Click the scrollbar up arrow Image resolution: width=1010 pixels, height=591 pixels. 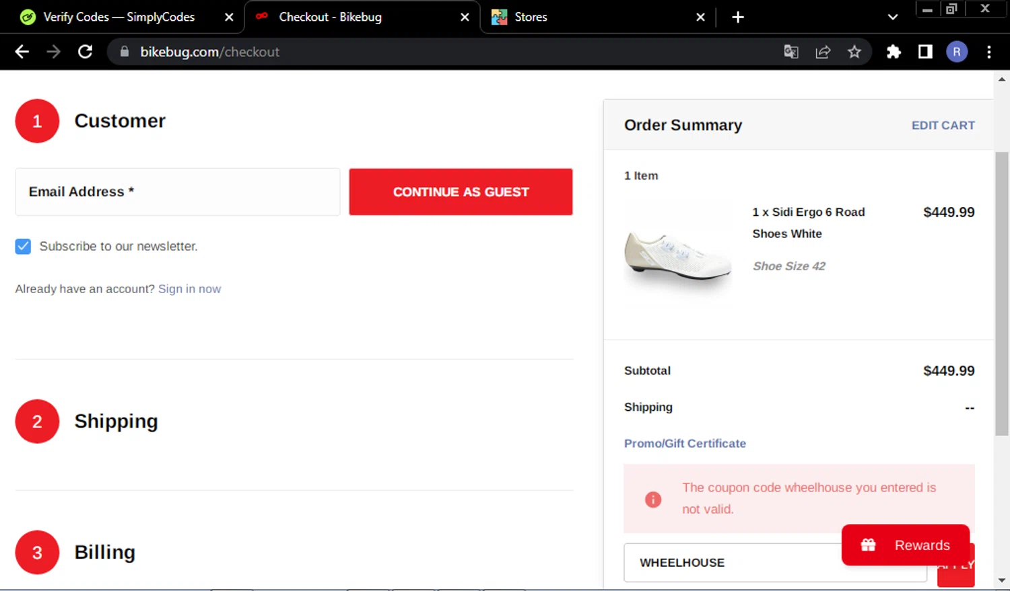click(1001, 79)
